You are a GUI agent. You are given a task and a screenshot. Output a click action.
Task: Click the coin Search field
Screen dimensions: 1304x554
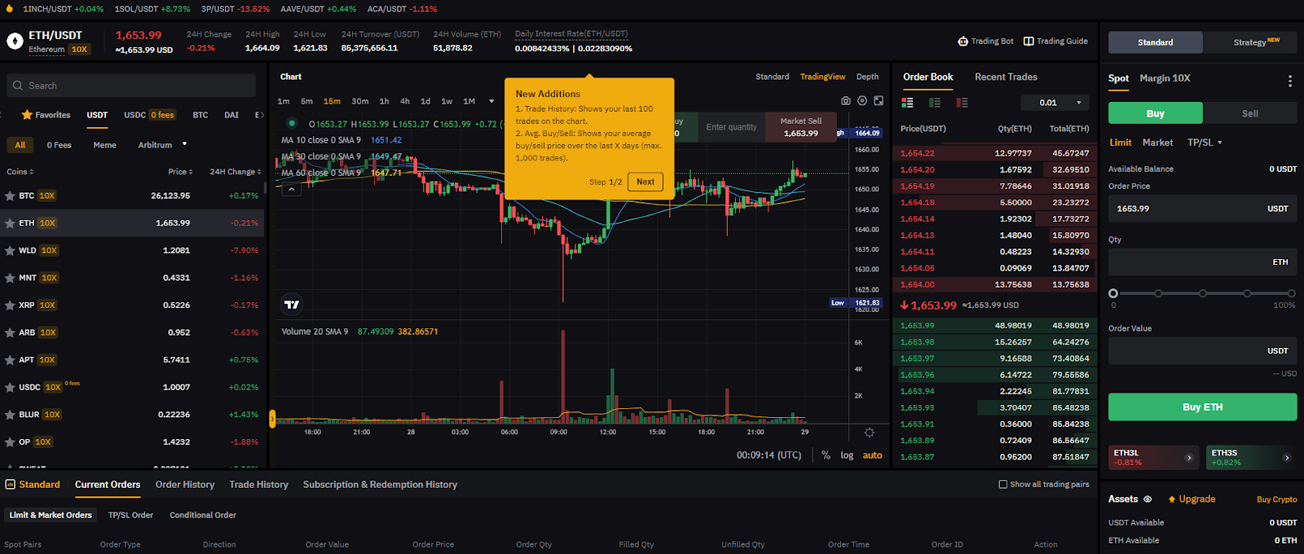pos(131,86)
